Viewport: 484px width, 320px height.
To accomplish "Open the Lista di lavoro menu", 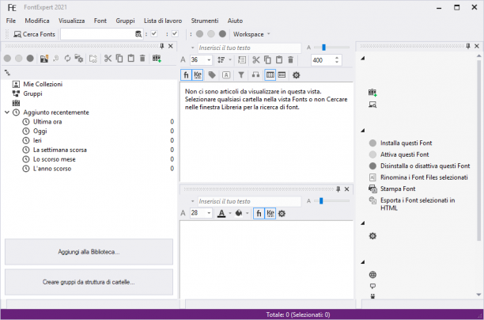I will tap(163, 21).
